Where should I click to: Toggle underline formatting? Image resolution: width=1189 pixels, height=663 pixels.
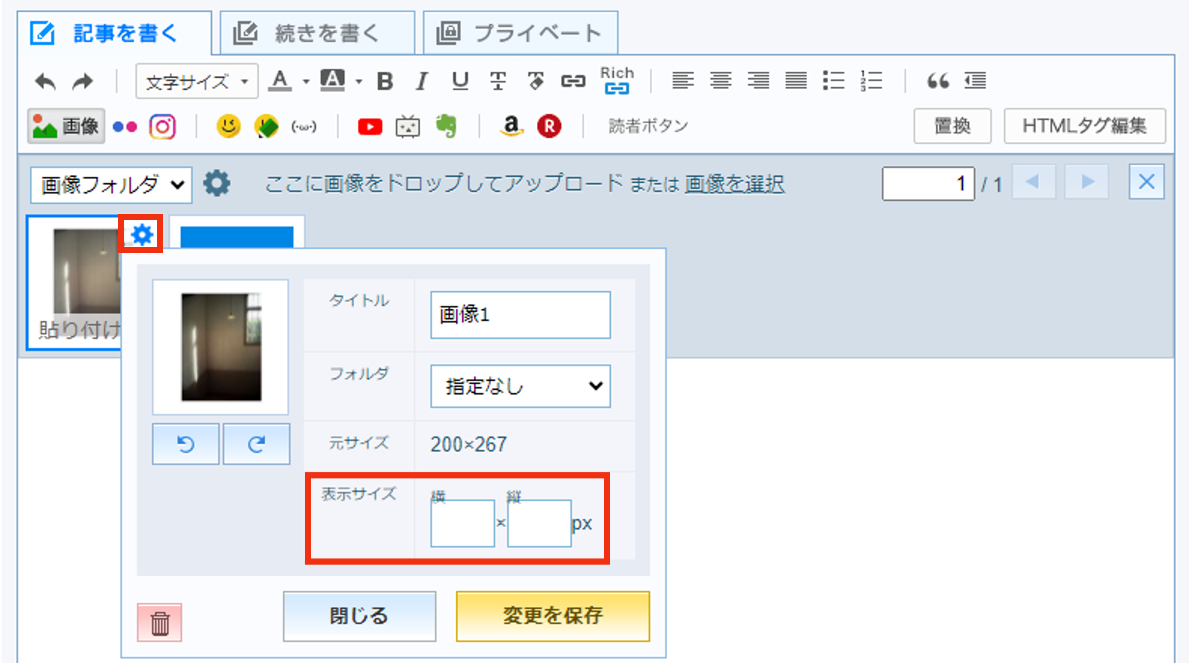[459, 80]
